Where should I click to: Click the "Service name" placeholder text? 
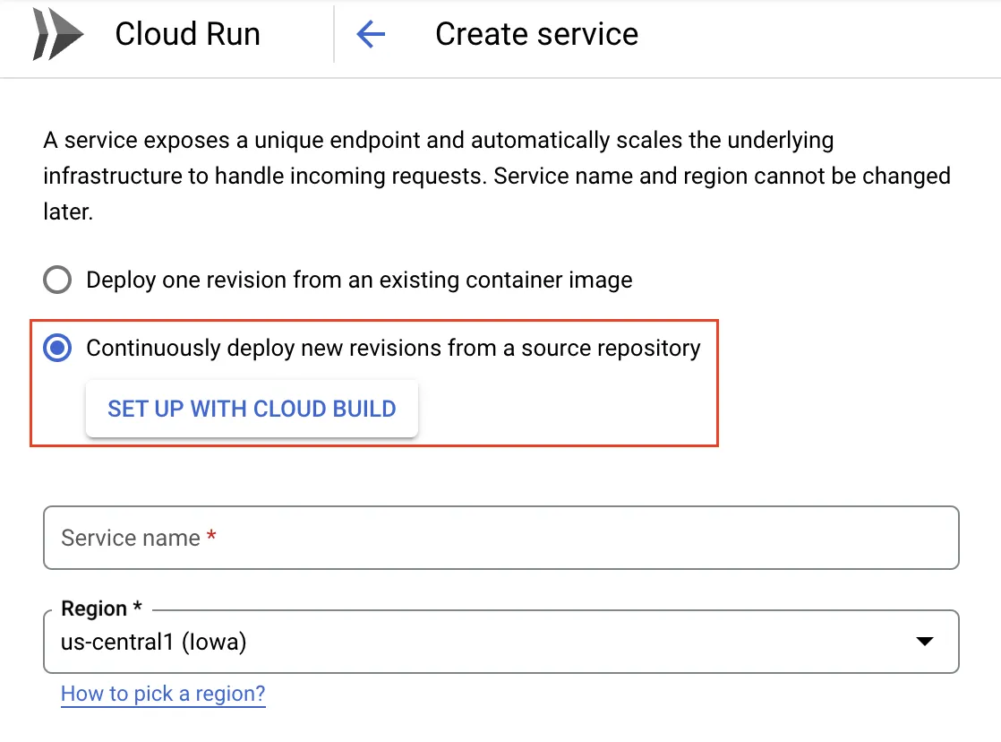point(131,538)
